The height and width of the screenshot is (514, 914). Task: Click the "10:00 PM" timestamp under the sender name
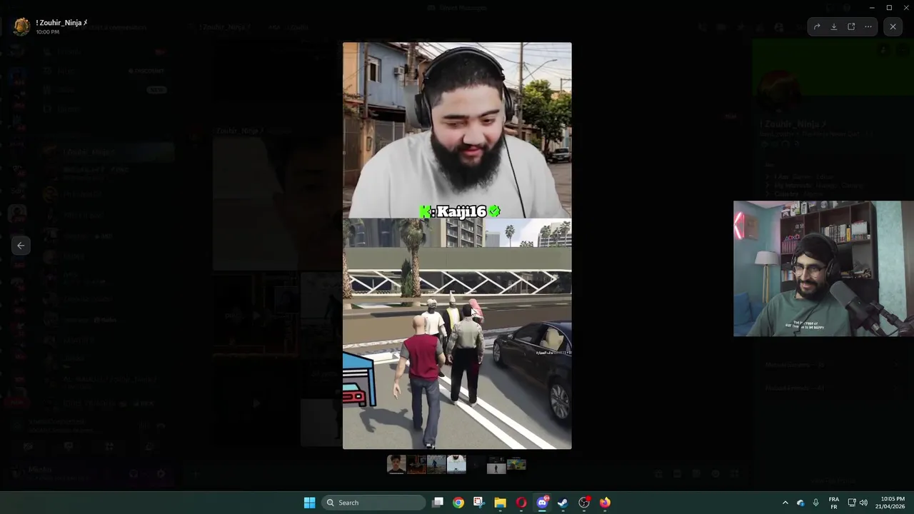pos(47,32)
